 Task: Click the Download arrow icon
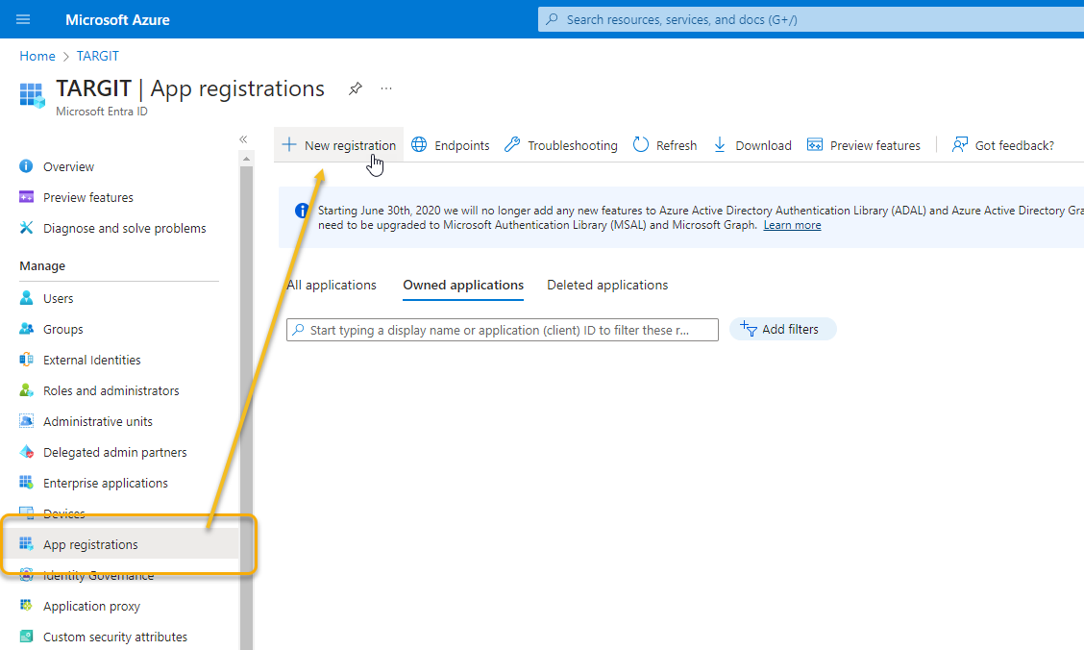[720, 144]
